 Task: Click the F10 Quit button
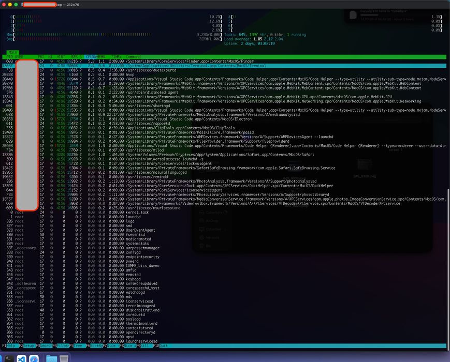click(x=161, y=345)
